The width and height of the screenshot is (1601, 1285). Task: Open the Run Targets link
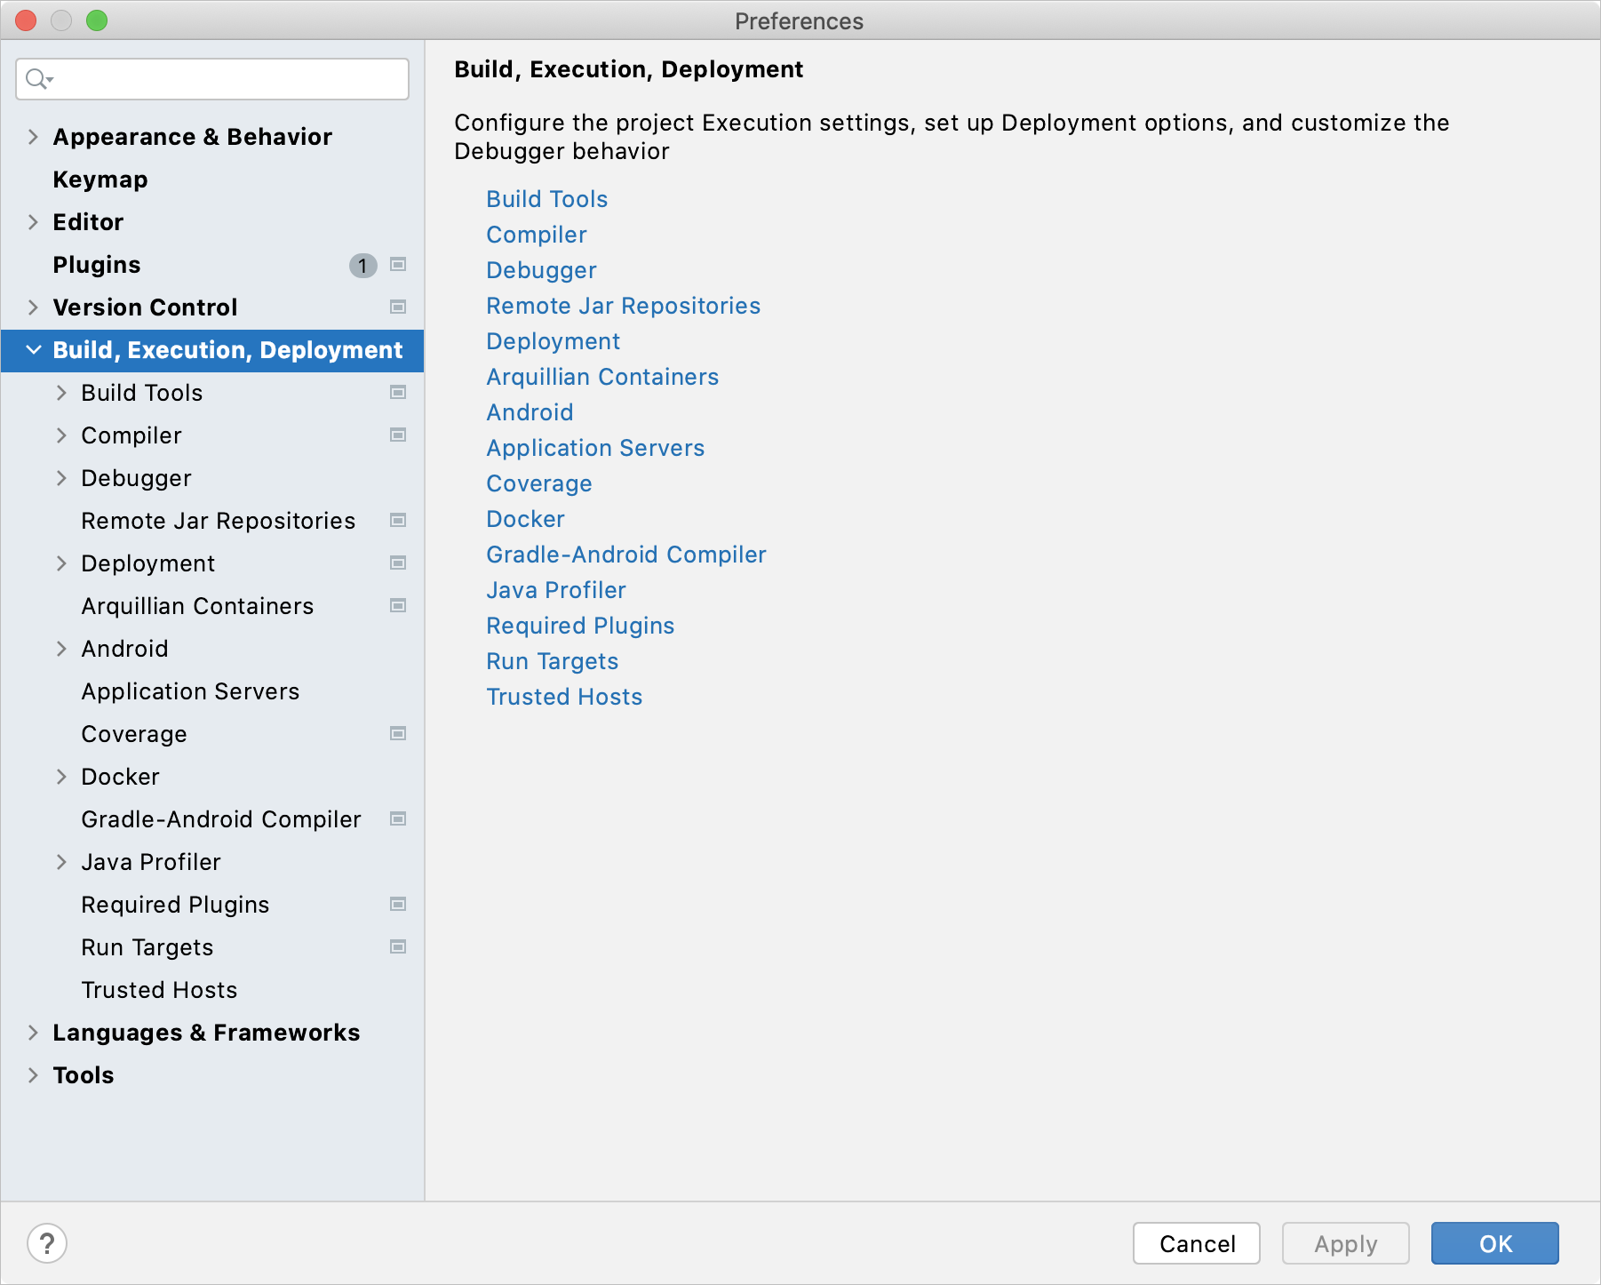tap(552, 661)
